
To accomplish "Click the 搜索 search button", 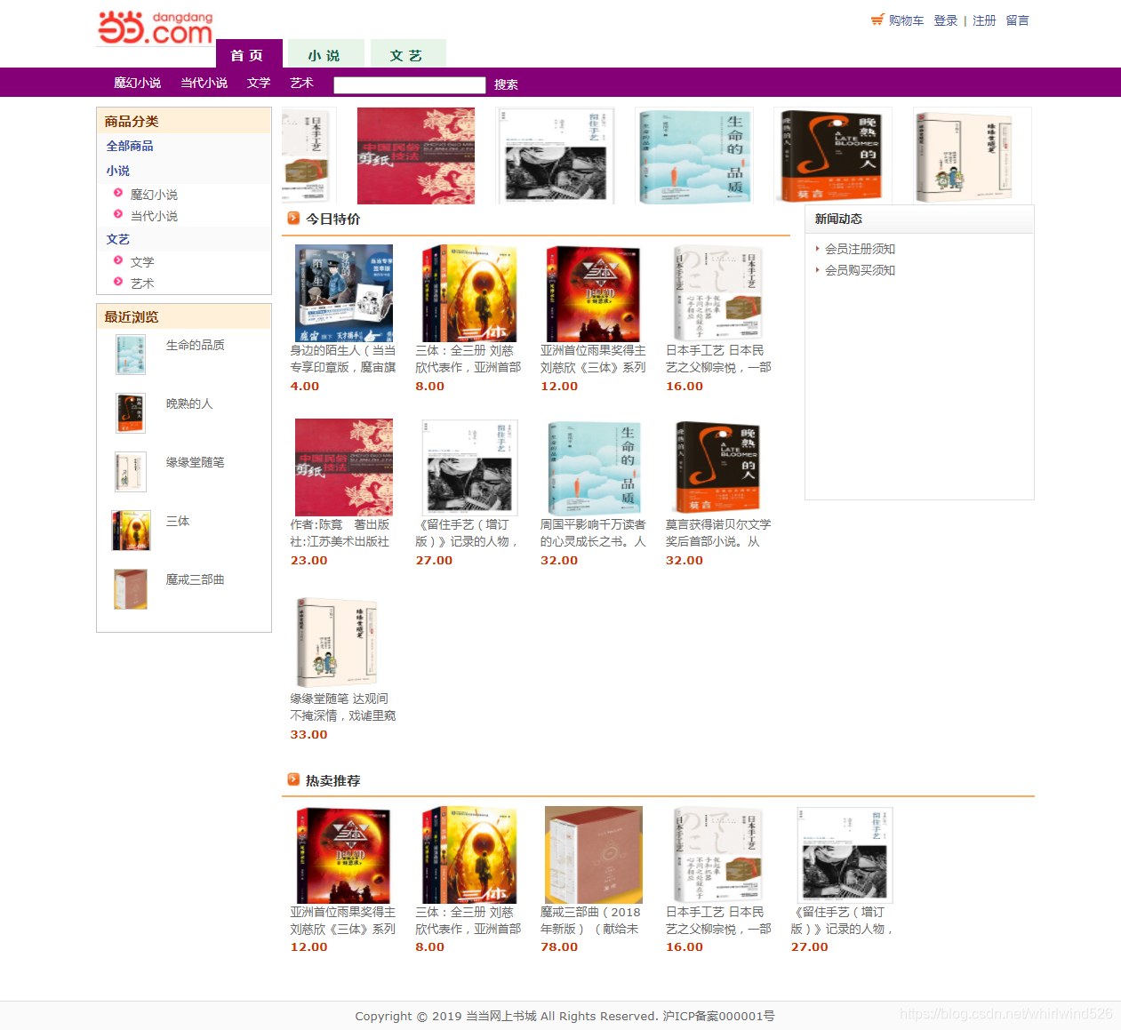I will [506, 84].
